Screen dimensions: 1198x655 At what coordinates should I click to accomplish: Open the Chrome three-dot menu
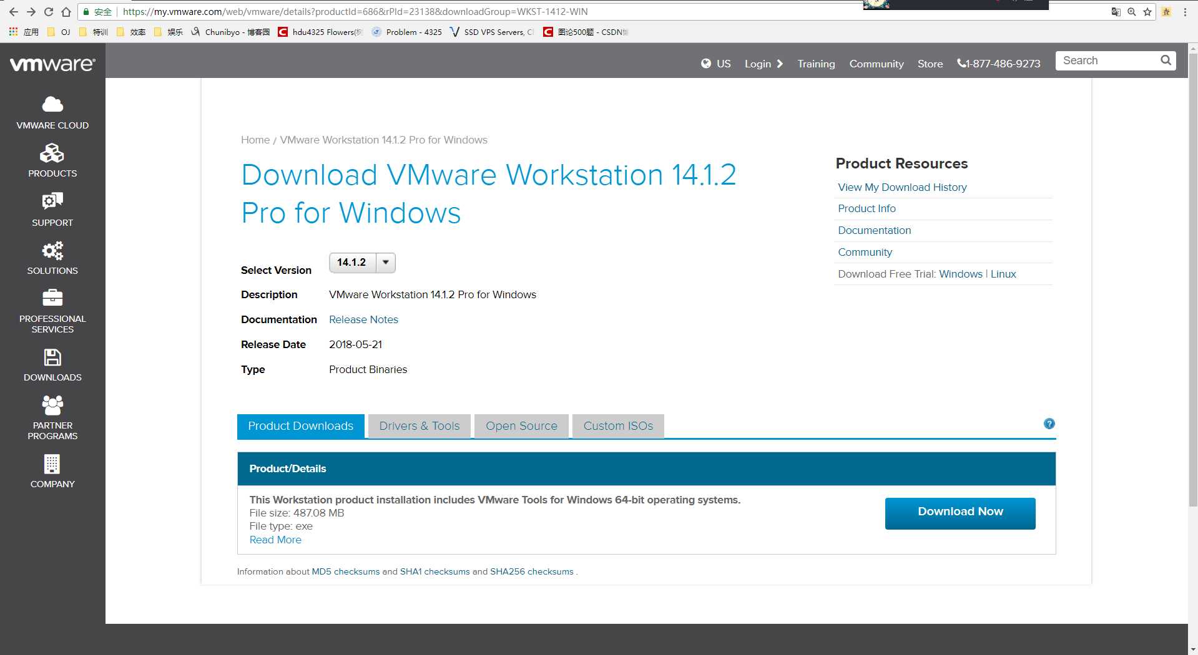pos(1185,12)
